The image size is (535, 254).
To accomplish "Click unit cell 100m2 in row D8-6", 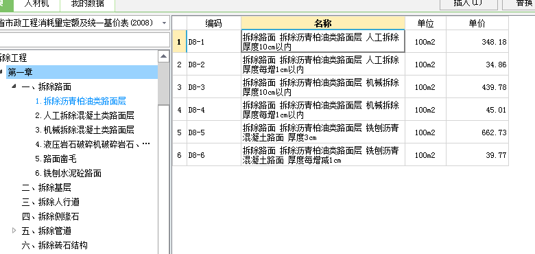I will point(425,155).
